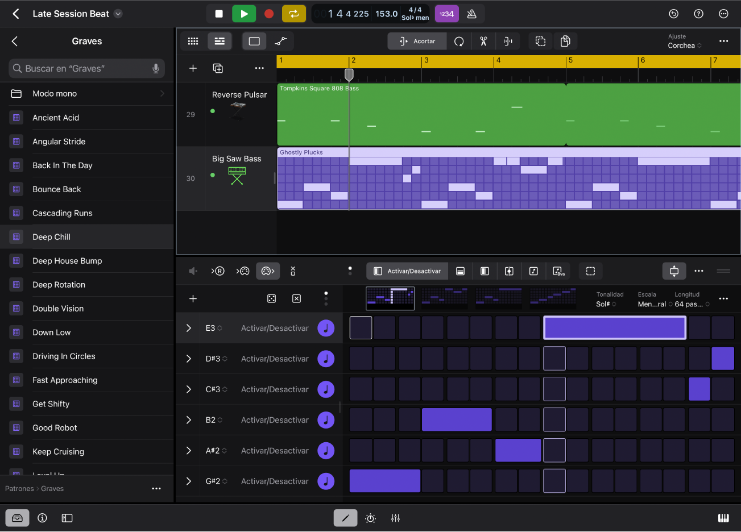The image size is (741, 532).
Task: Open the Late Session Beat project dropdown
Action: click(x=118, y=14)
